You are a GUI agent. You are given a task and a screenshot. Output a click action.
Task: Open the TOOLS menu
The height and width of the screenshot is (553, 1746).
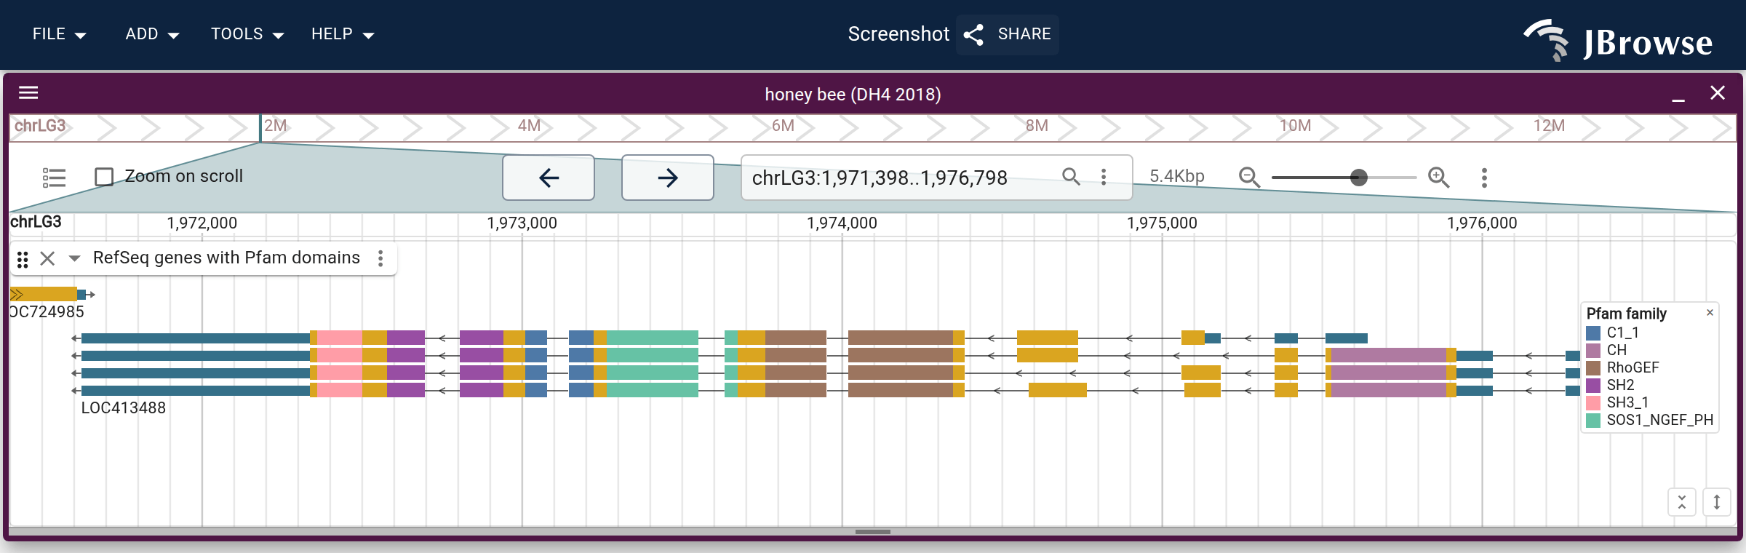click(x=247, y=34)
